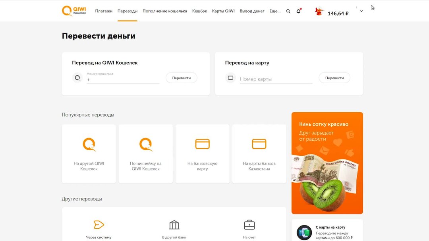Go to the Кешбэк section

click(199, 11)
